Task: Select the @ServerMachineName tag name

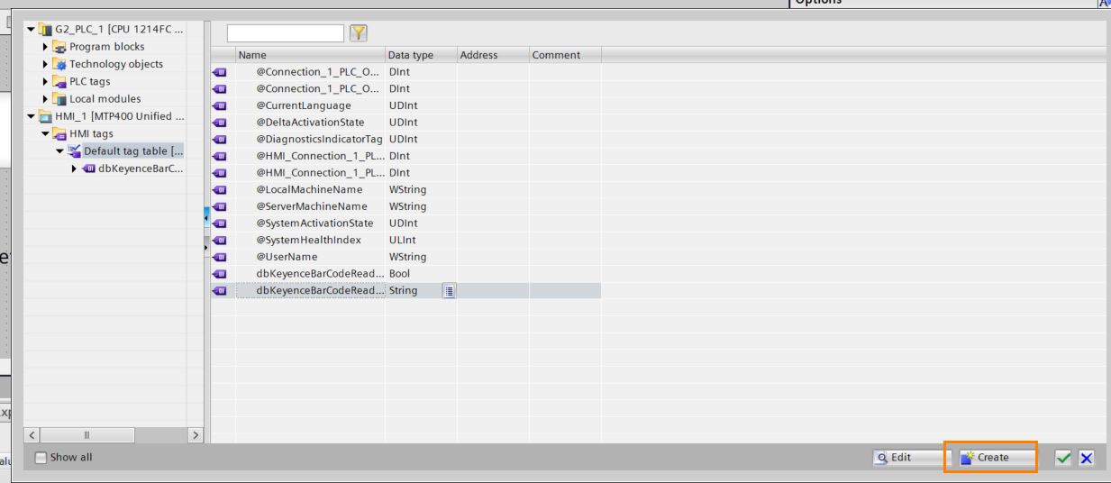Action: [x=312, y=206]
